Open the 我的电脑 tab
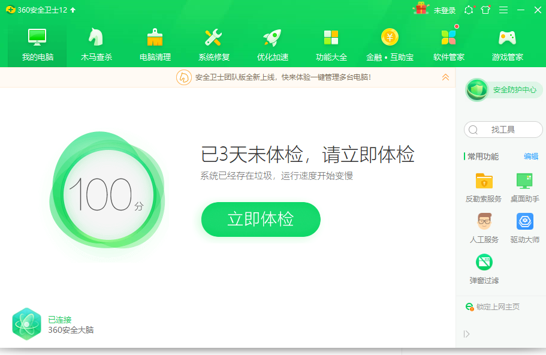546x355 pixels. 37,44
